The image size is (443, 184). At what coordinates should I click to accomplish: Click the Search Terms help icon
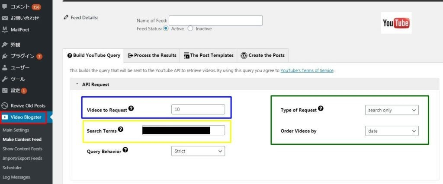click(x=121, y=129)
